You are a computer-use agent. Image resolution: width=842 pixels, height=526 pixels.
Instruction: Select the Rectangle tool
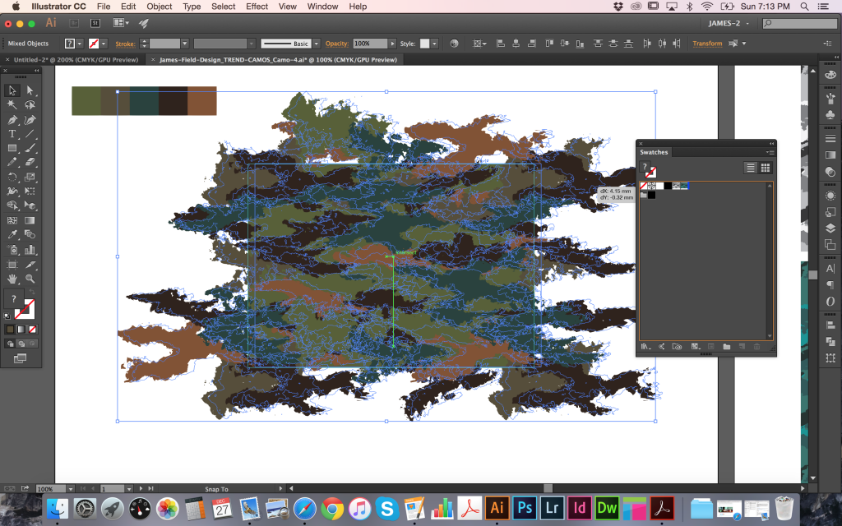click(12, 148)
